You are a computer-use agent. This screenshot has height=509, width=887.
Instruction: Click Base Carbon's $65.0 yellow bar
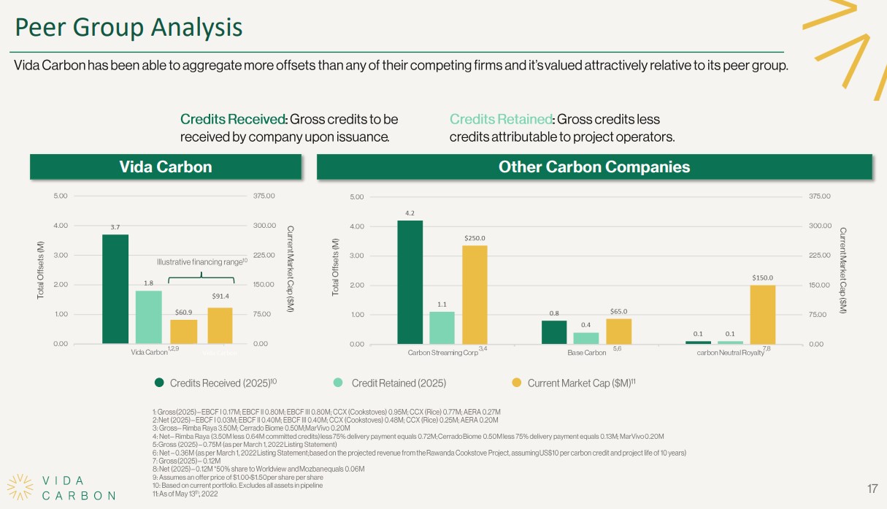tap(618, 330)
